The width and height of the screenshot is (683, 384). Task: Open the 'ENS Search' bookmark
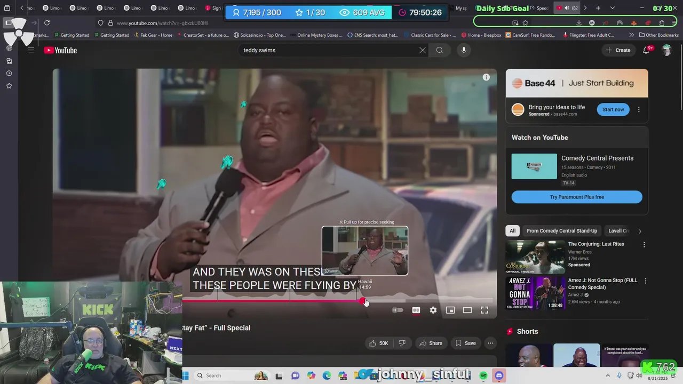372,35
